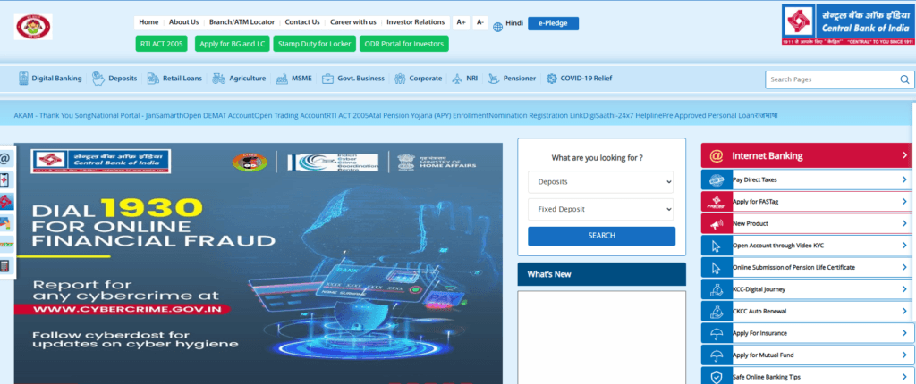Click the mobile phone icon in left sidebar
This screenshot has width=916, height=384.
5,179
